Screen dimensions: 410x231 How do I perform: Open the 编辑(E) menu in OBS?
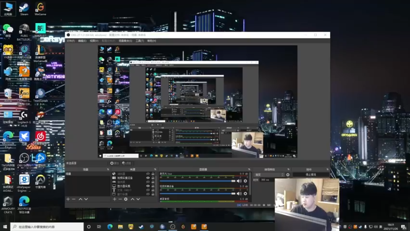(x=82, y=41)
